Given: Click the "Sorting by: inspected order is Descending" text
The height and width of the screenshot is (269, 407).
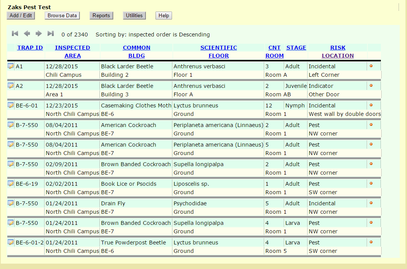Looking at the screenshot, I should coord(153,35).
